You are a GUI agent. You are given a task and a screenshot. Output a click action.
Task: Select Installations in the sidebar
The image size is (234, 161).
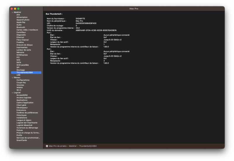pos(22,118)
